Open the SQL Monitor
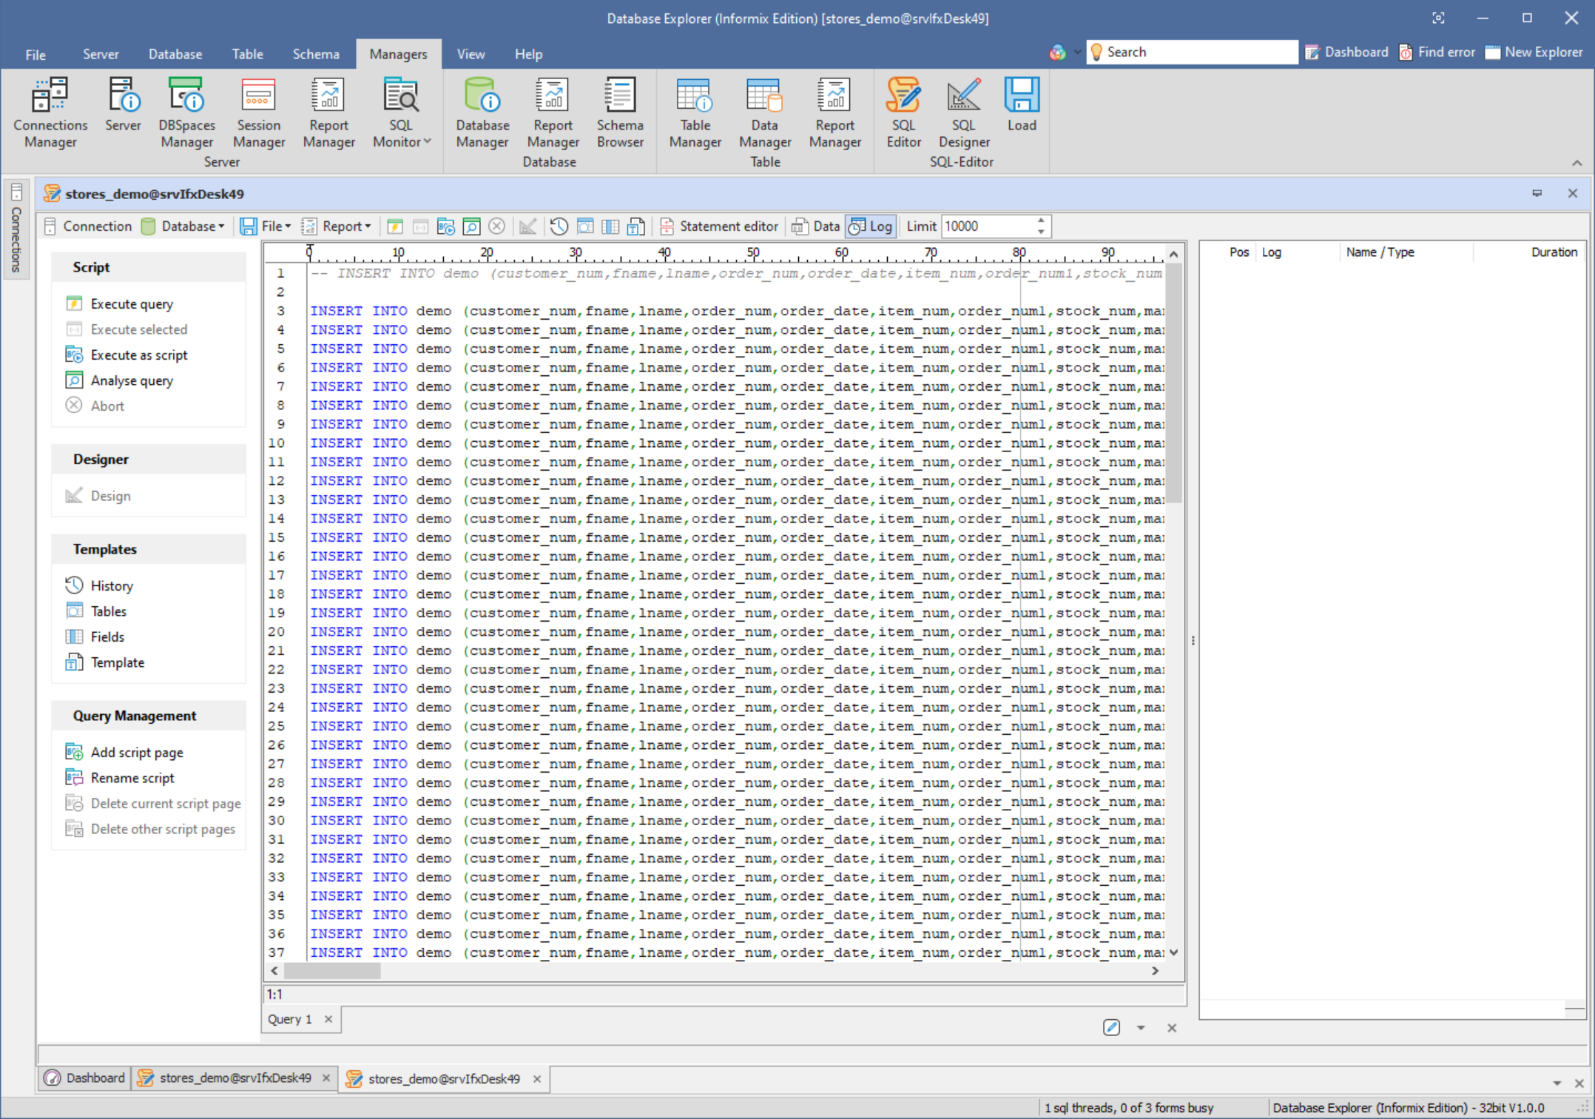The image size is (1595, 1119). pyautogui.click(x=401, y=113)
